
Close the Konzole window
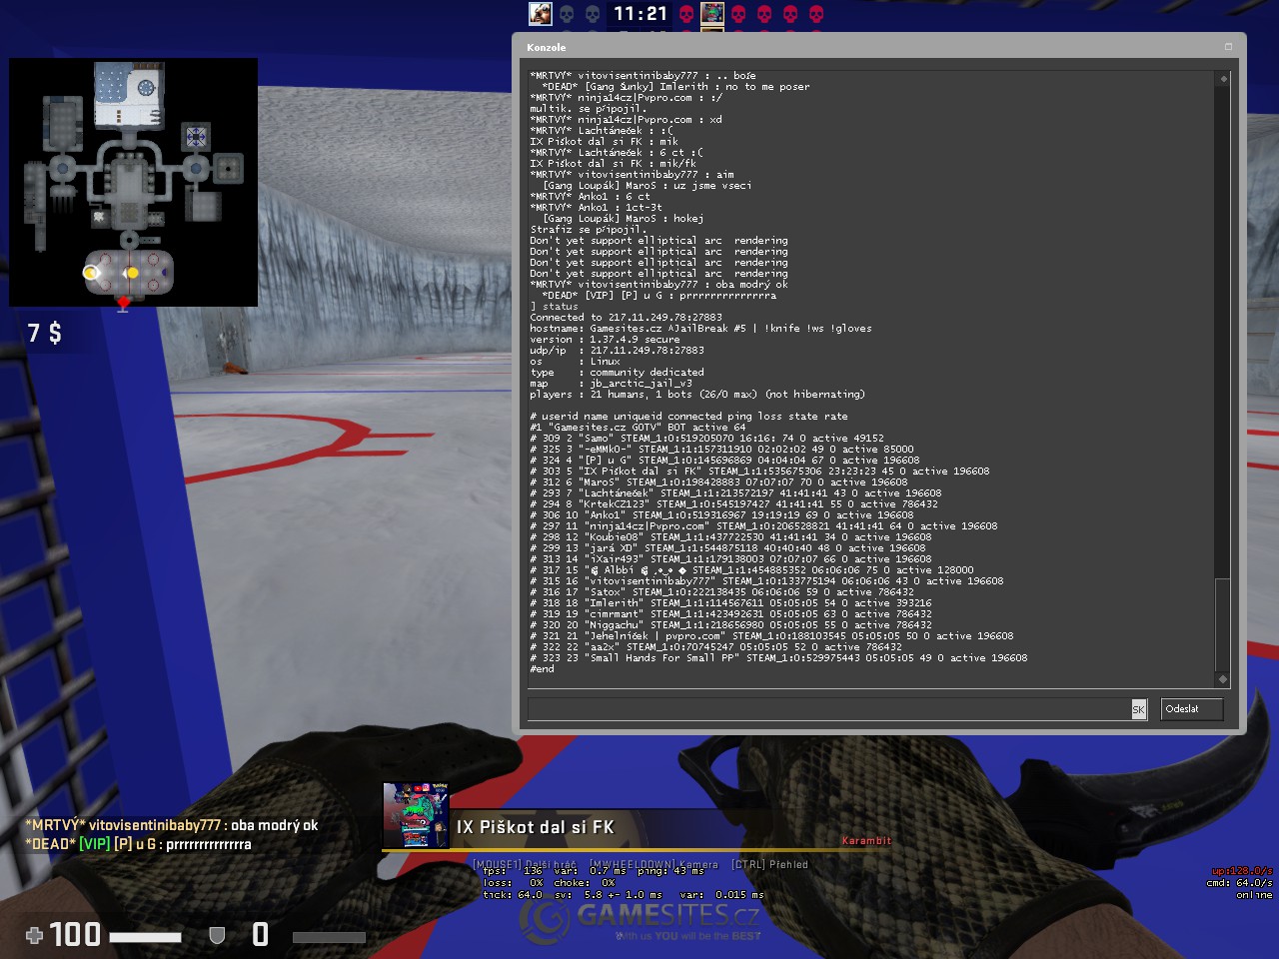[x=1228, y=47]
